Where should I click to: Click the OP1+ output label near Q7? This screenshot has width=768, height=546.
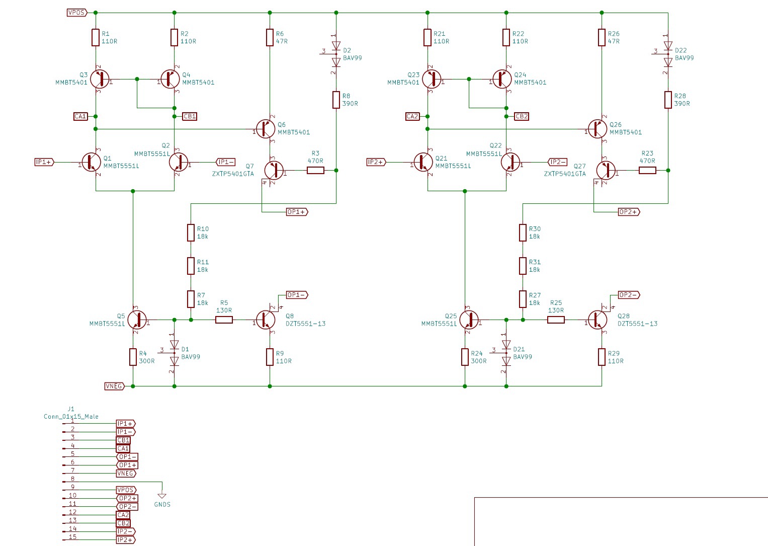click(297, 212)
